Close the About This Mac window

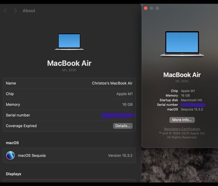click(146, 8)
